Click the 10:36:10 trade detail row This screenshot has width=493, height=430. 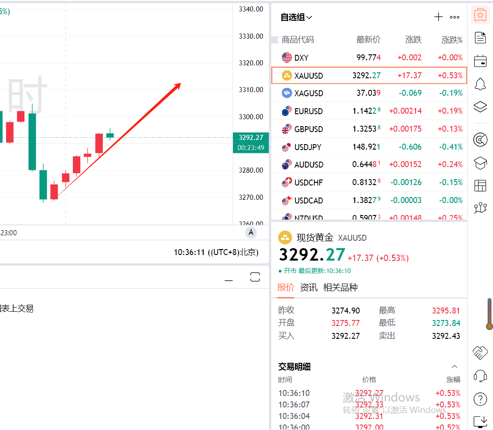click(x=369, y=393)
